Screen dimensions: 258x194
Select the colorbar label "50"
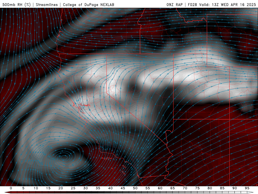135,188
